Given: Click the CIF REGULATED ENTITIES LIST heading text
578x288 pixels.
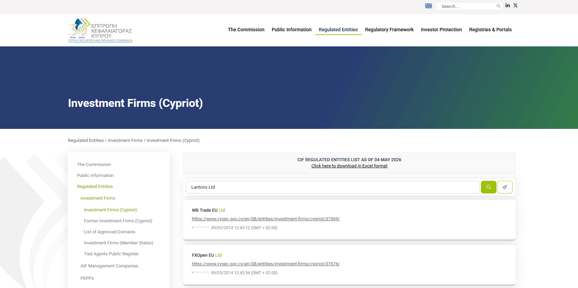Looking at the screenshot, I should pos(349,160).
